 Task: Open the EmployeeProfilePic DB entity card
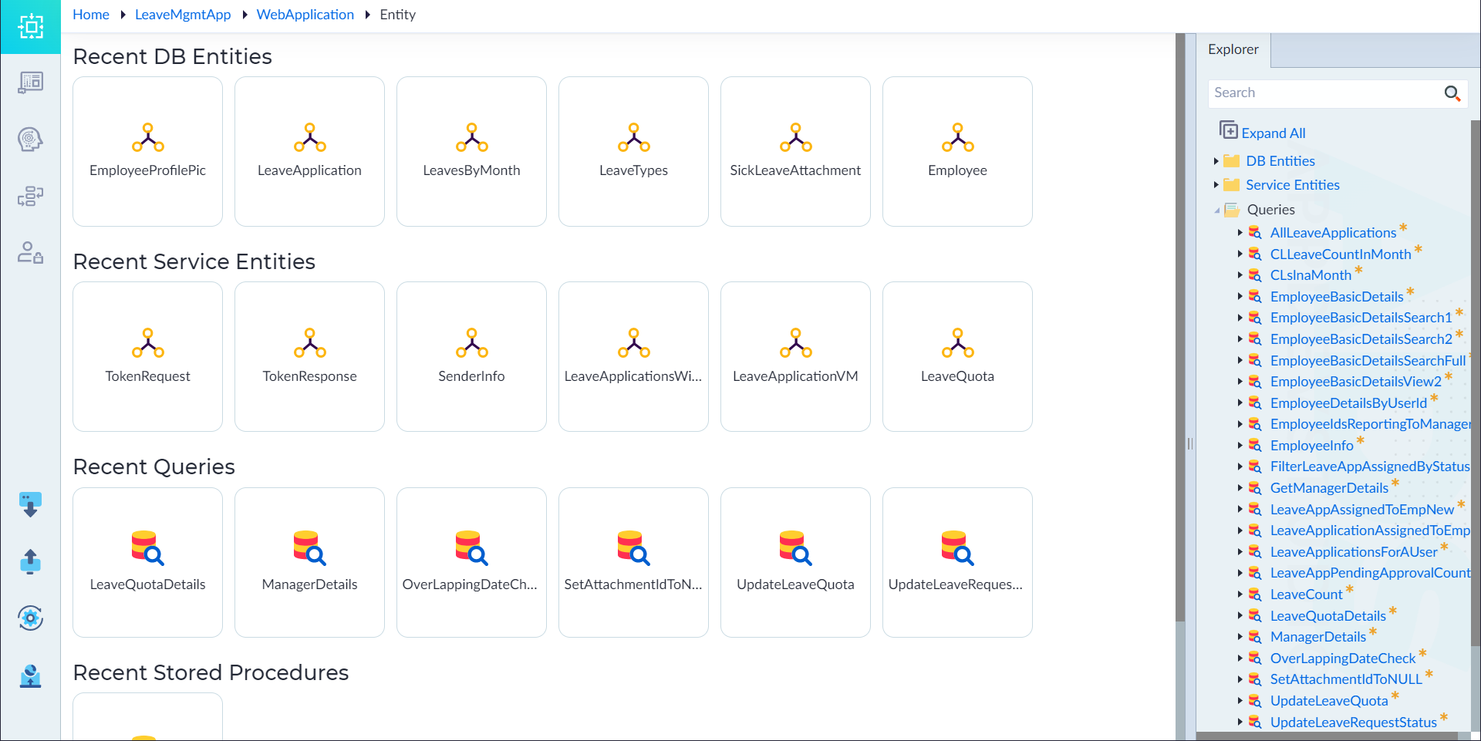(x=147, y=151)
